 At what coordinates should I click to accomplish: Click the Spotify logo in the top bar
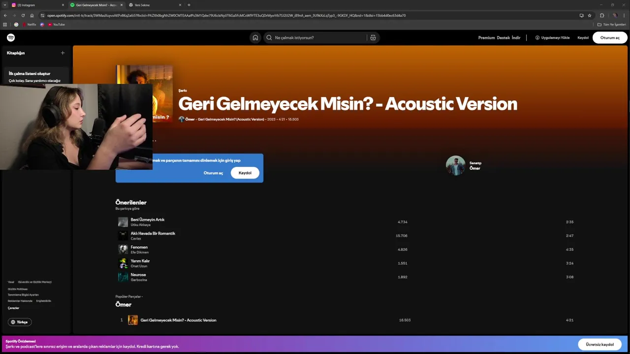click(11, 38)
